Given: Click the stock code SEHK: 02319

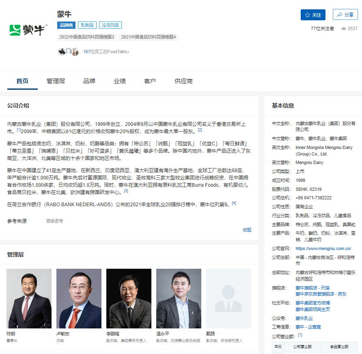Looking at the screenshot, I should (308, 189).
